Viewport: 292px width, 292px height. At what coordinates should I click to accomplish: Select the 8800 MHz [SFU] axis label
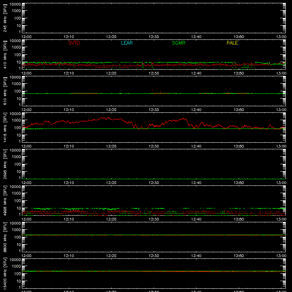(5, 237)
